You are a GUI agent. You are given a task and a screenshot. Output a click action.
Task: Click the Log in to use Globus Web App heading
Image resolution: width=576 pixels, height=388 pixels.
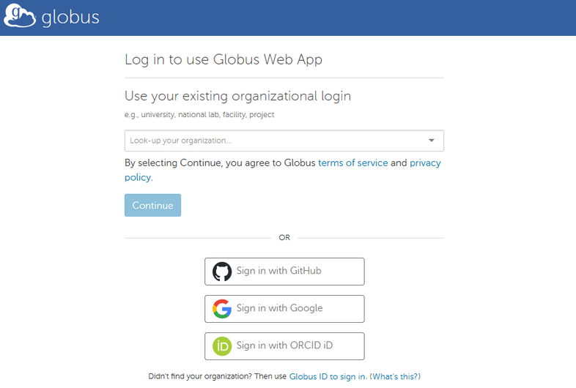click(224, 59)
